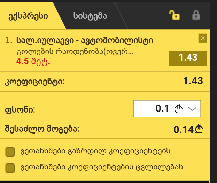Select the red 4.5 მეტ. selection text

pyautogui.click(x=33, y=61)
